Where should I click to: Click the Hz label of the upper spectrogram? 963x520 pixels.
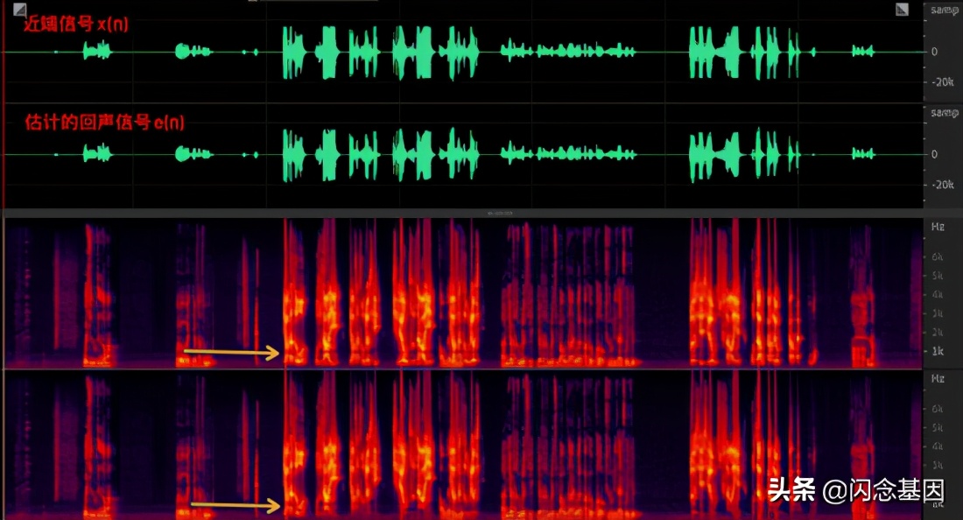(x=938, y=226)
